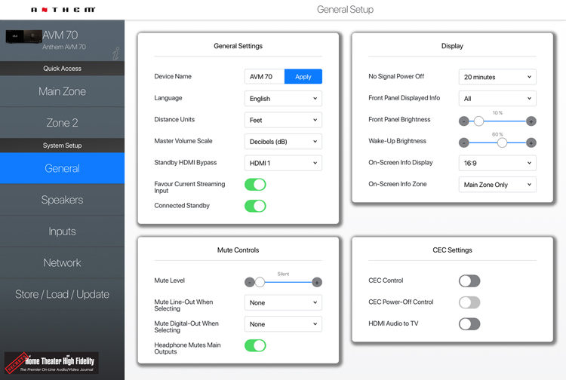Open Standby HDMI Bypass dropdown
Image resolution: width=566 pixels, height=380 pixels.
point(283,164)
